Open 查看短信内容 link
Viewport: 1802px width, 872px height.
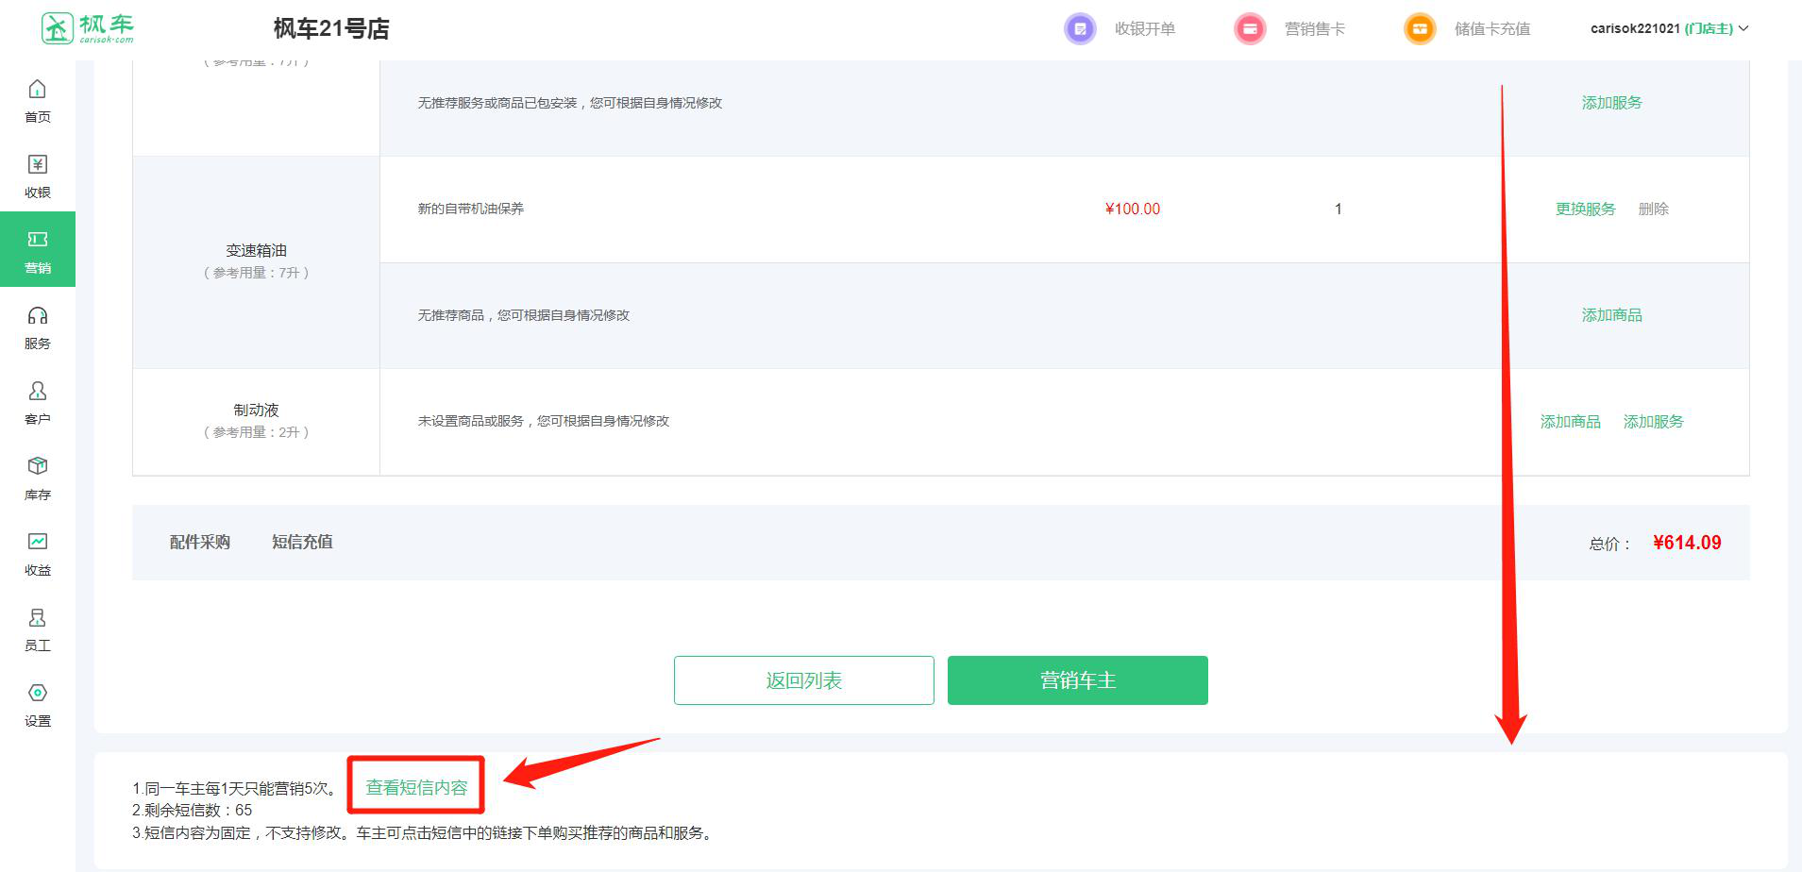(416, 787)
